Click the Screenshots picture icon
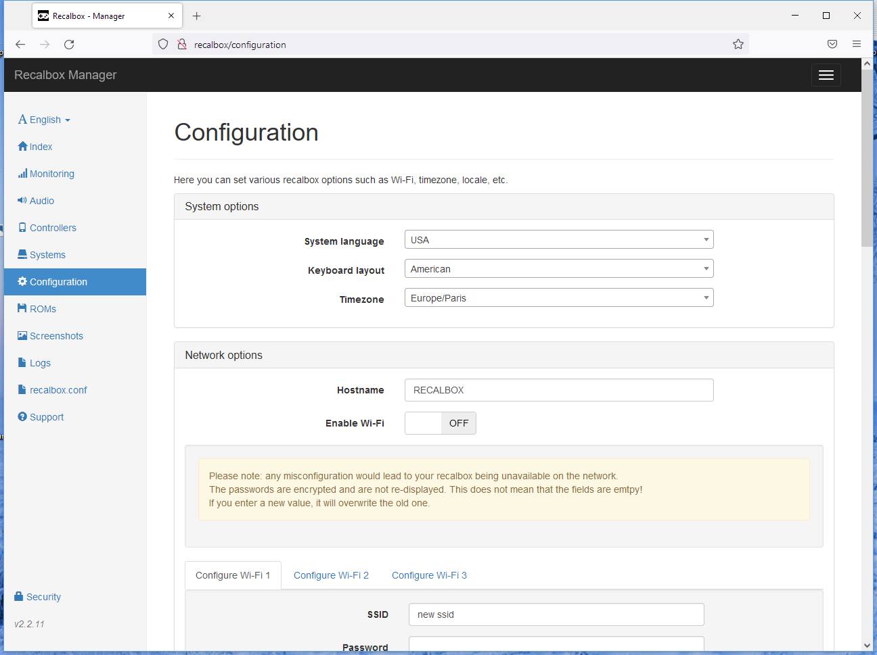 [22, 336]
